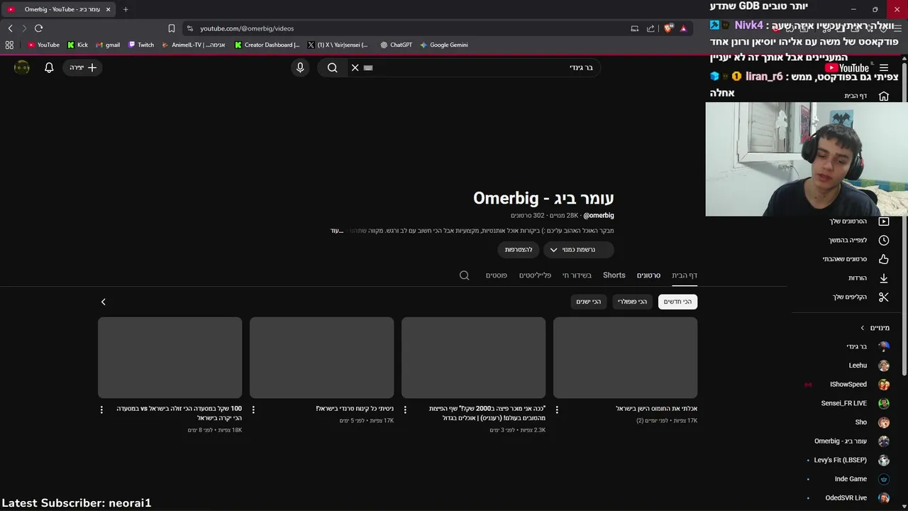Screen dimensions: 908x511
Task: Open ChatGPT bookmark
Action: pyautogui.click(x=396, y=45)
